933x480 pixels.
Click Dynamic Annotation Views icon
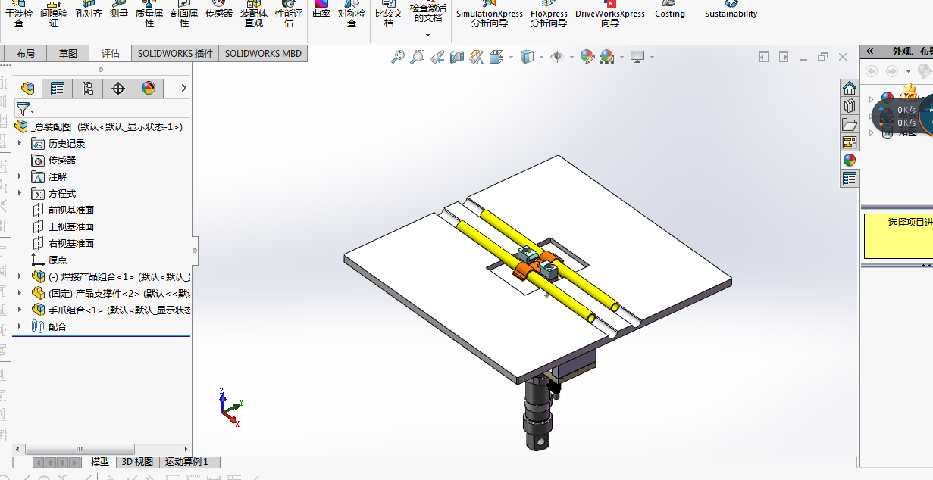pos(476,57)
